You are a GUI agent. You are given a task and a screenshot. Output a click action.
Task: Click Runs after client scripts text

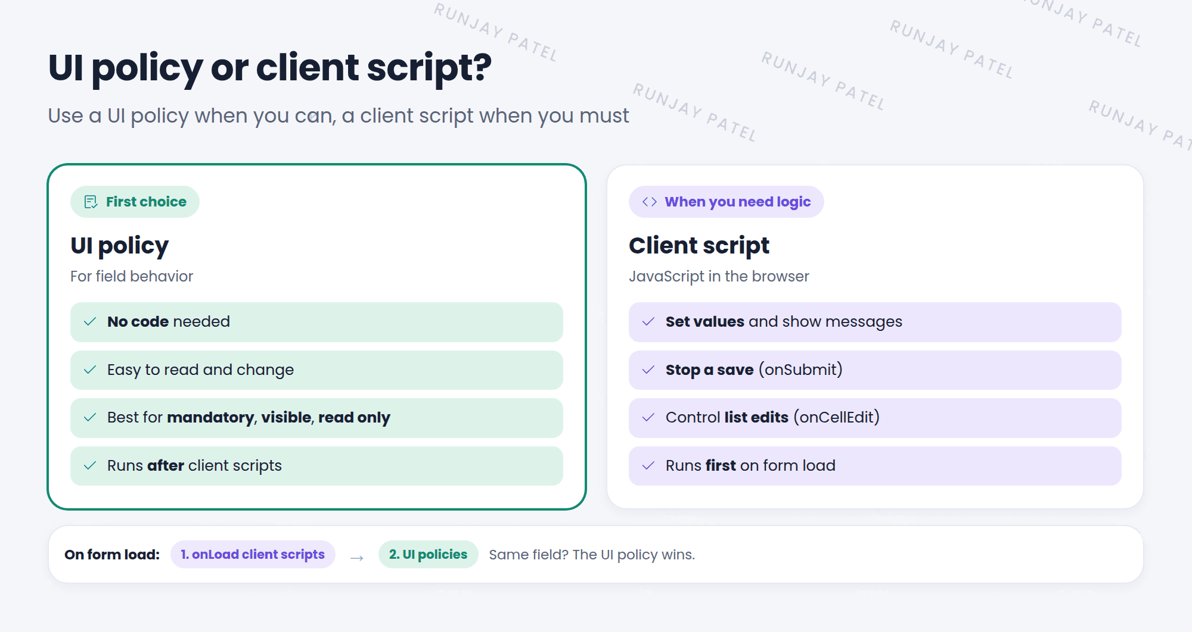coord(194,465)
